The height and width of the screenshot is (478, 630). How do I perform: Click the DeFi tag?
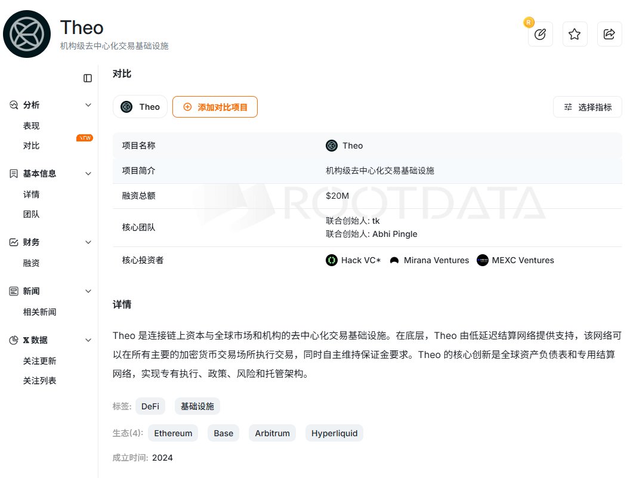(150, 406)
